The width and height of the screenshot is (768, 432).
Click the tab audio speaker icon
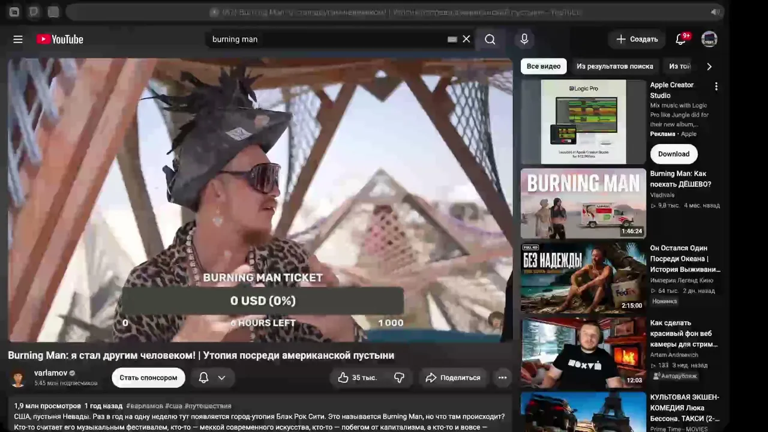(715, 12)
